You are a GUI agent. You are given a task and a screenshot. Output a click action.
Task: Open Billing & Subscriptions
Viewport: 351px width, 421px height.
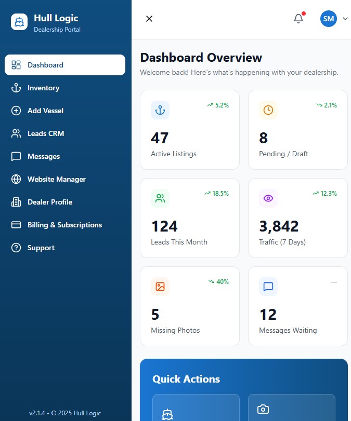coord(64,225)
